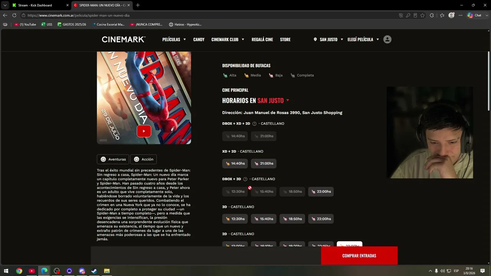Close the Stream - Kick Dashboard tab
Viewport: 491px width, 276px height.
68,5
